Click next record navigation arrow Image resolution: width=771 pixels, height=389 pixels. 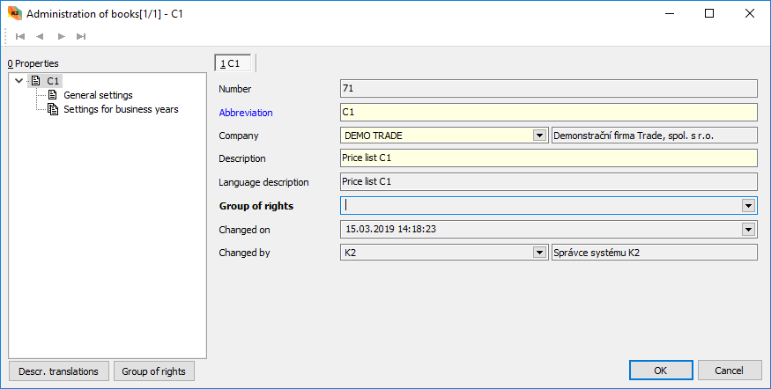tap(61, 36)
